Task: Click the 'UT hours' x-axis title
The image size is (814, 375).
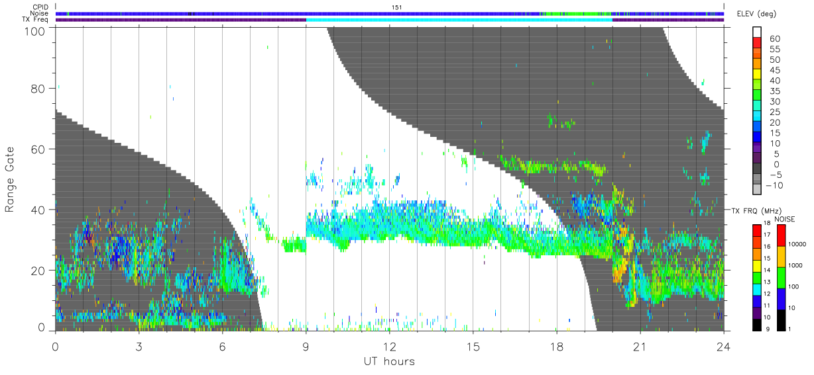Action: pos(389,361)
